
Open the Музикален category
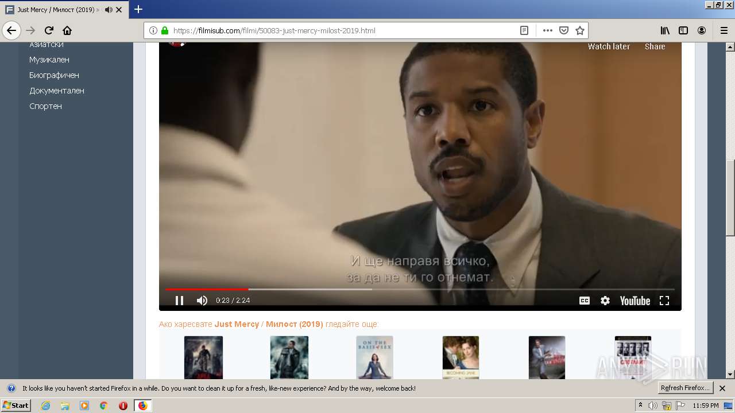[x=49, y=60]
